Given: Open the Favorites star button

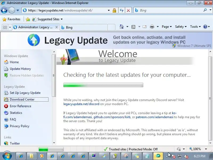Looking at the screenshot, I should [x=11, y=19].
